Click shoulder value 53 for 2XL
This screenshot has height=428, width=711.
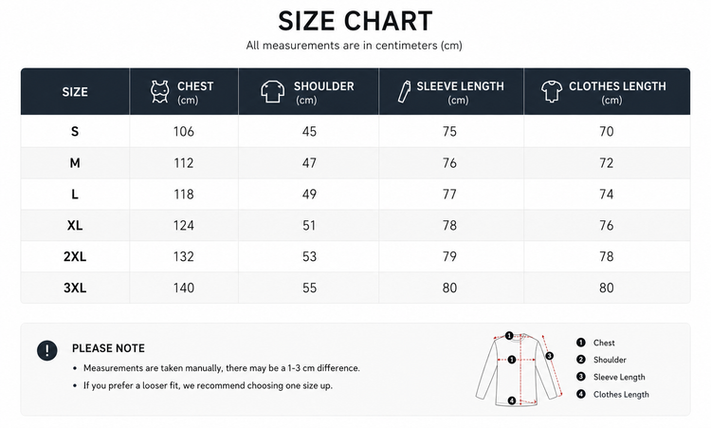[309, 256]
